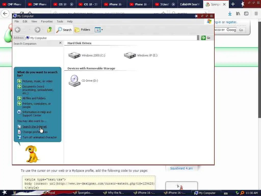261x196 pixels.
Task: Open the browser hamburger menu
Action: click(256, 14)
